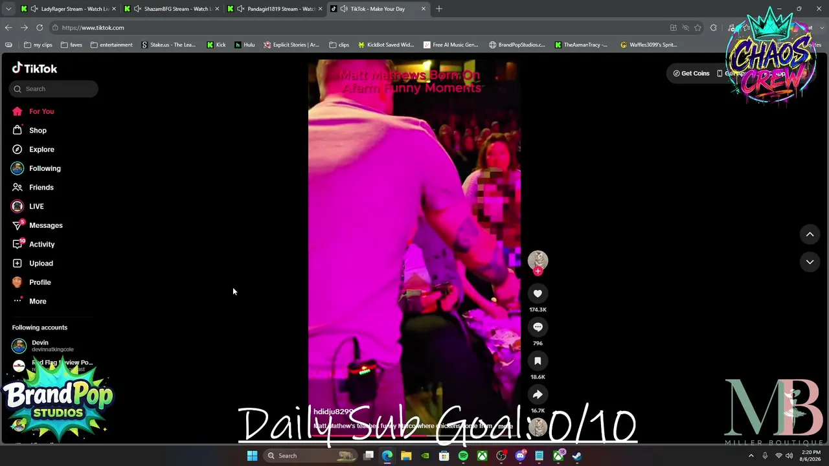Open the Following feed

pos(36,168)
